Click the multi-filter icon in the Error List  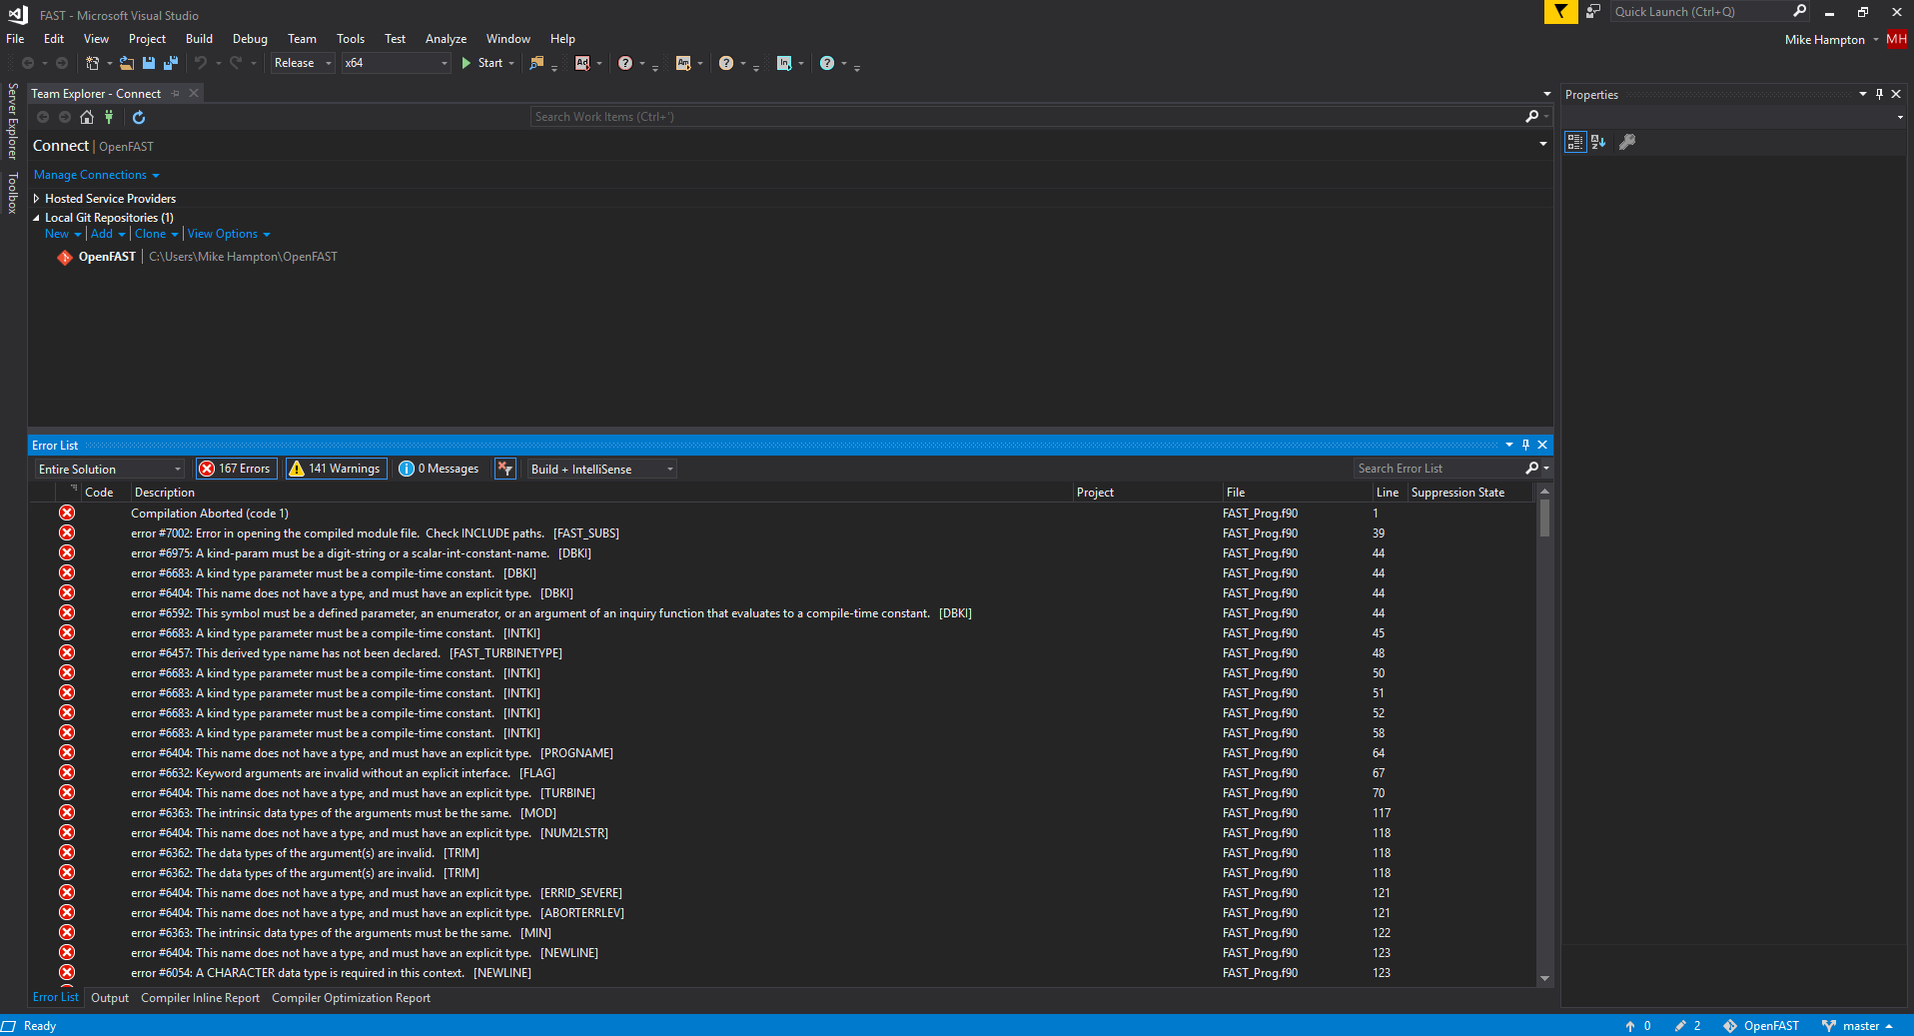504,469
